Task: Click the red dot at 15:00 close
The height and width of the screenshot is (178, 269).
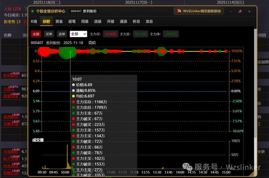Action: [226, 51]
